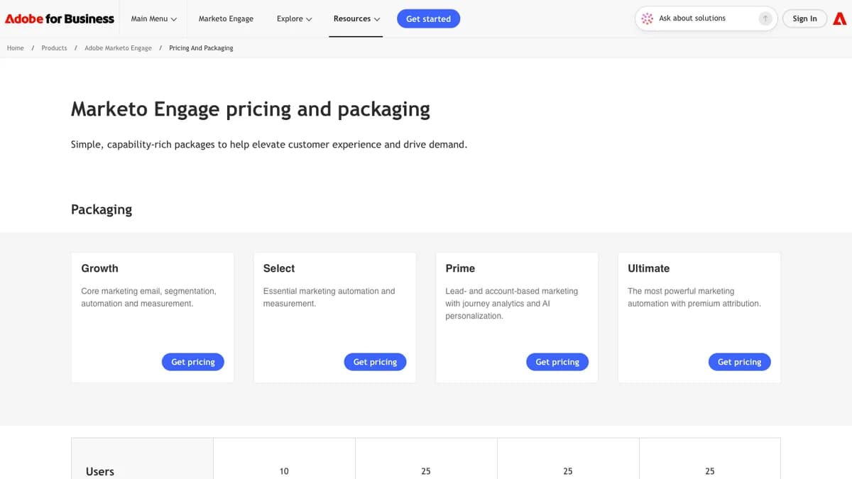The image size is (852, 479).
Task: Click the Get started button
Action: [x=428, y=19]
